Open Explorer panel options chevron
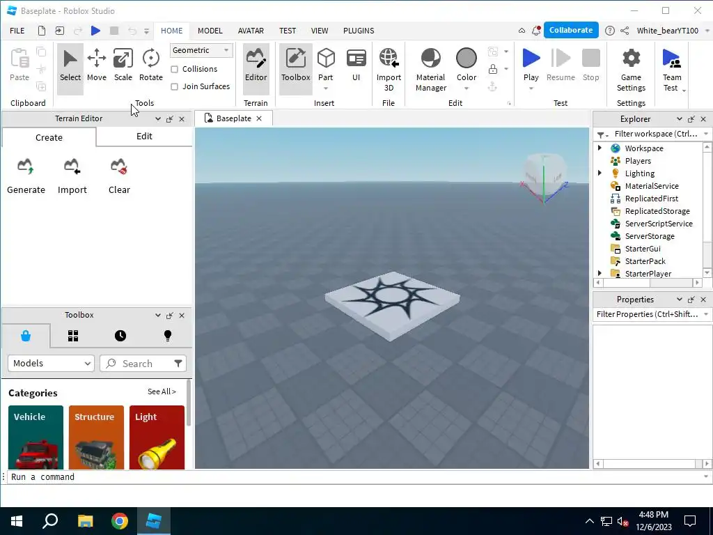This screenshot has width=713, height=535. pos(680,118)
